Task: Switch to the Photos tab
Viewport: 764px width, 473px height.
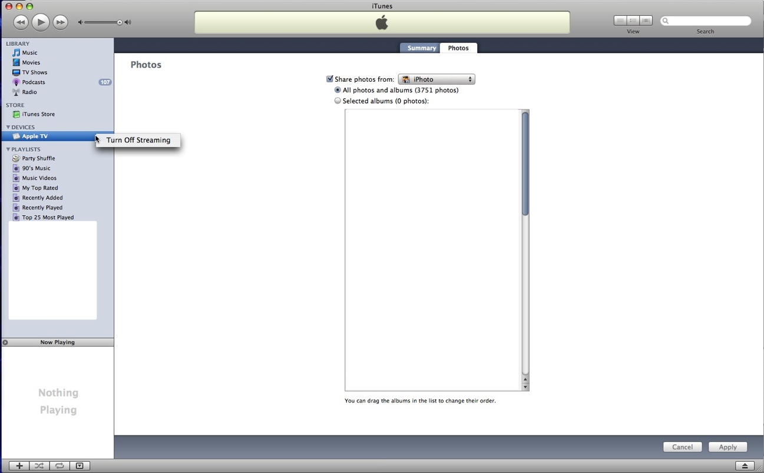Action: coord(458,48)
